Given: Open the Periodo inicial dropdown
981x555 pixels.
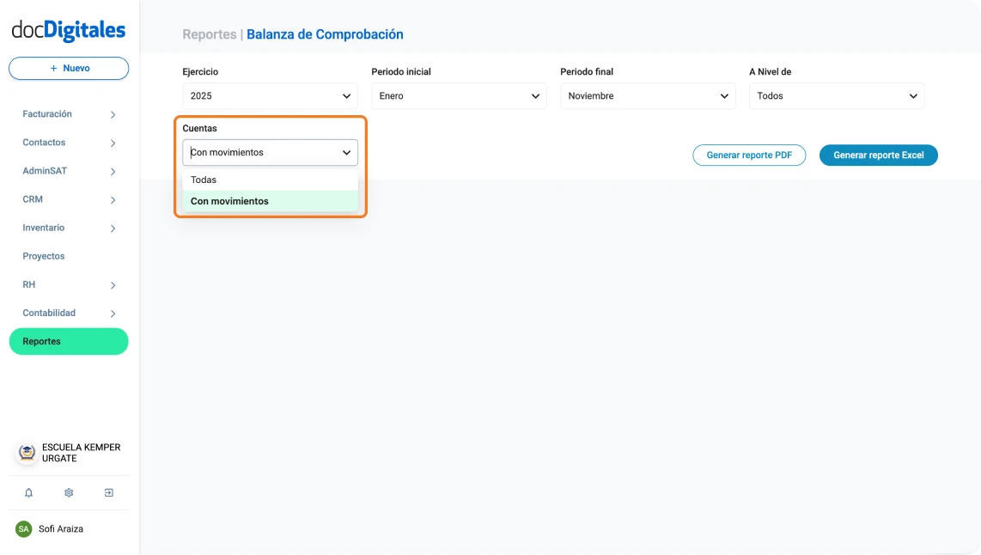Looking at the screenshot, I should (458, 95).
